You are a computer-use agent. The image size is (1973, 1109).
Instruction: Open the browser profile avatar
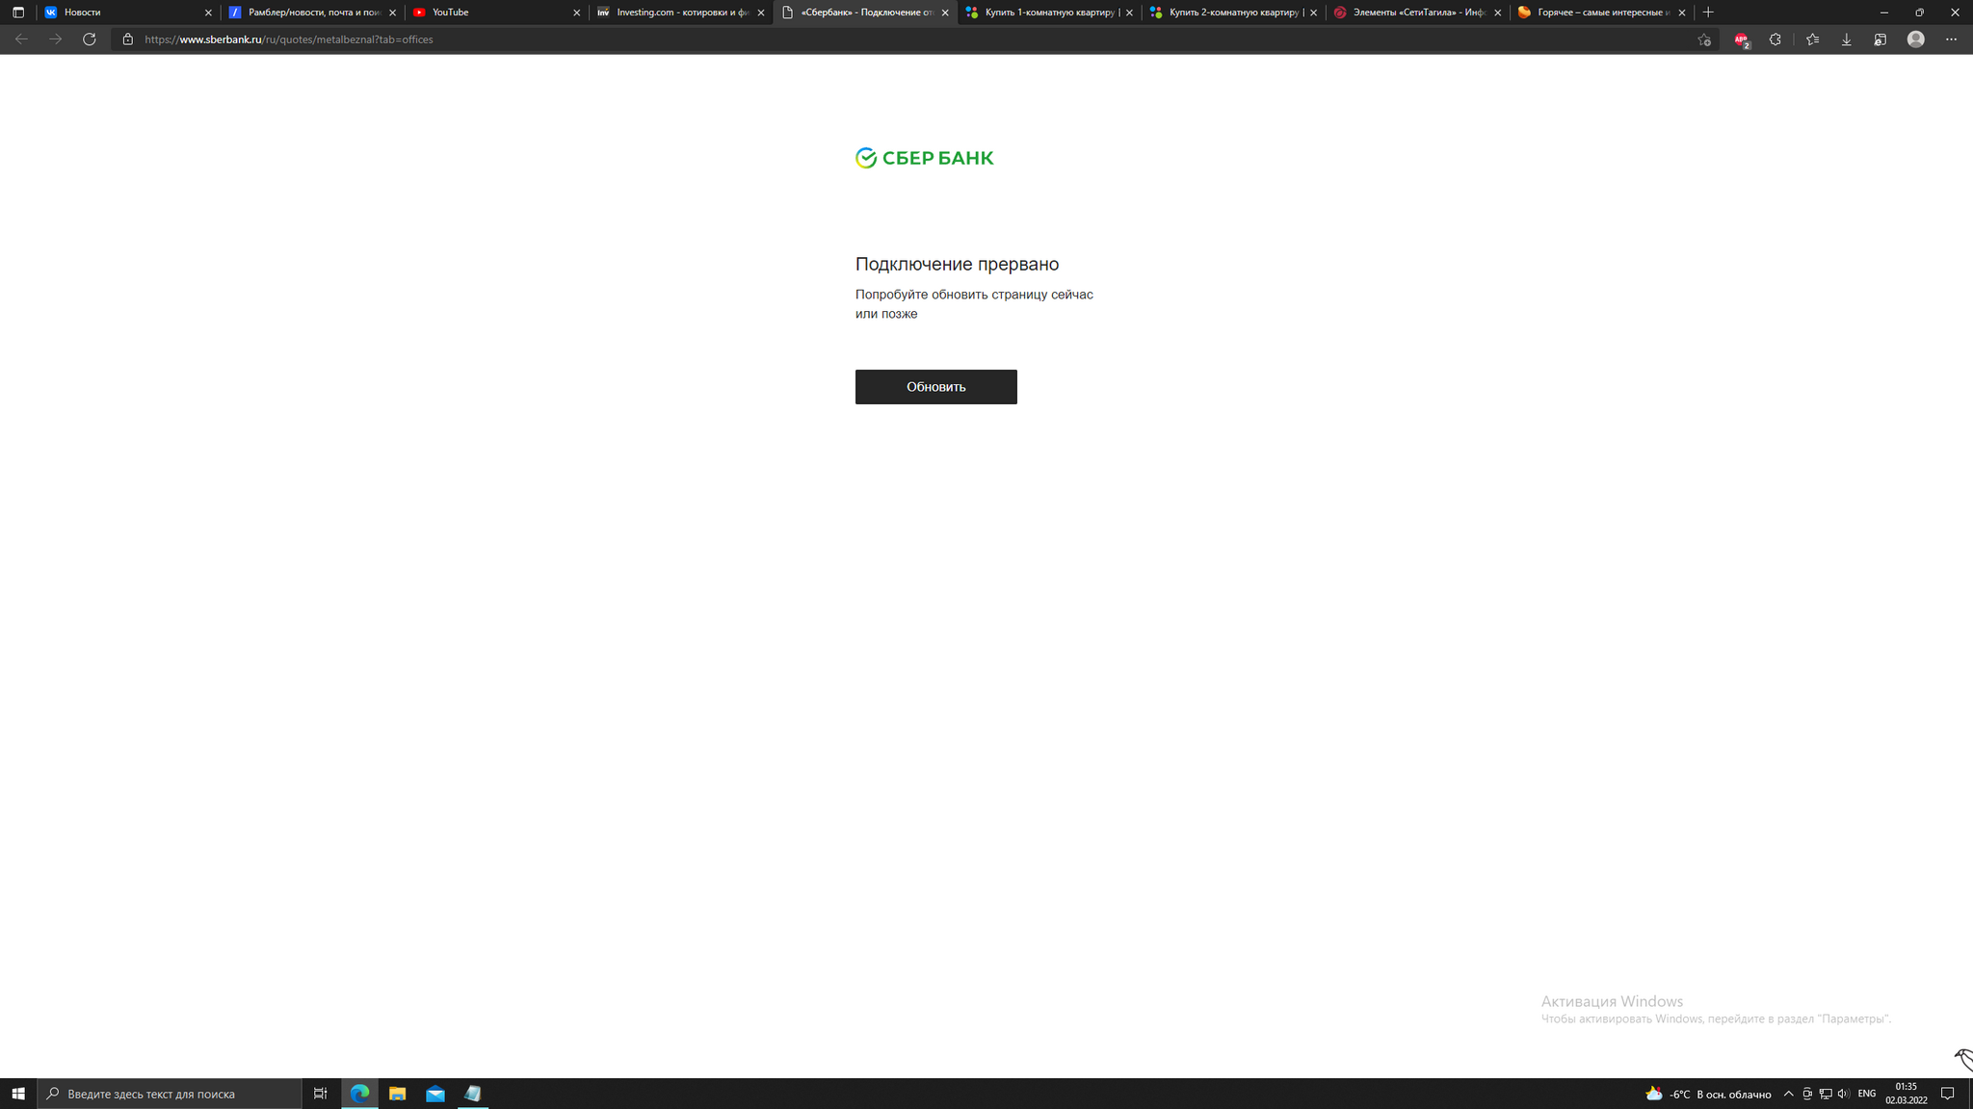click(x=1915, y=39)
